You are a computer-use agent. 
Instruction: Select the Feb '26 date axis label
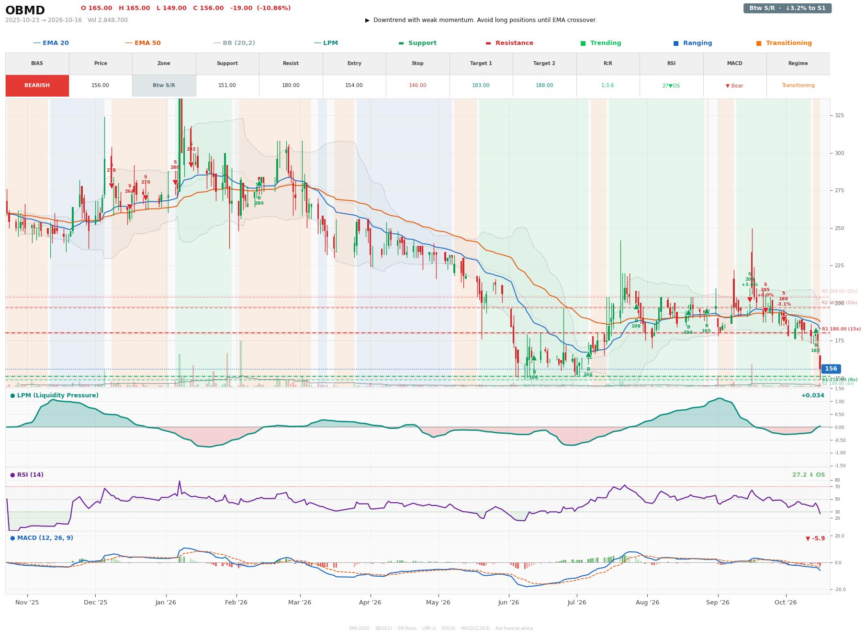point(236,603)
